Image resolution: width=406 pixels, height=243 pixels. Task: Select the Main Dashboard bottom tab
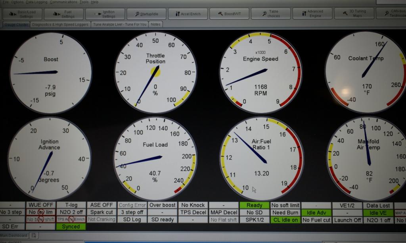pyautogui.click(x=13, y=235)
